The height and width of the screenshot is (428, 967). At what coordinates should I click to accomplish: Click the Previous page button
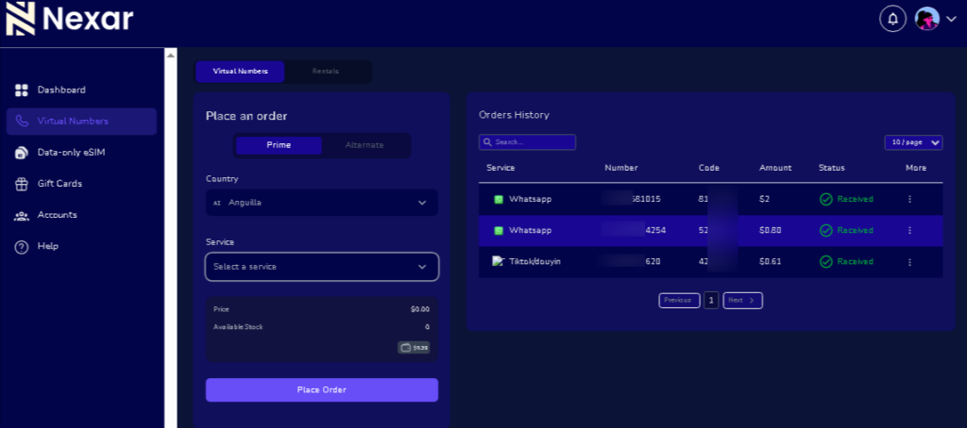click(678, 301)
